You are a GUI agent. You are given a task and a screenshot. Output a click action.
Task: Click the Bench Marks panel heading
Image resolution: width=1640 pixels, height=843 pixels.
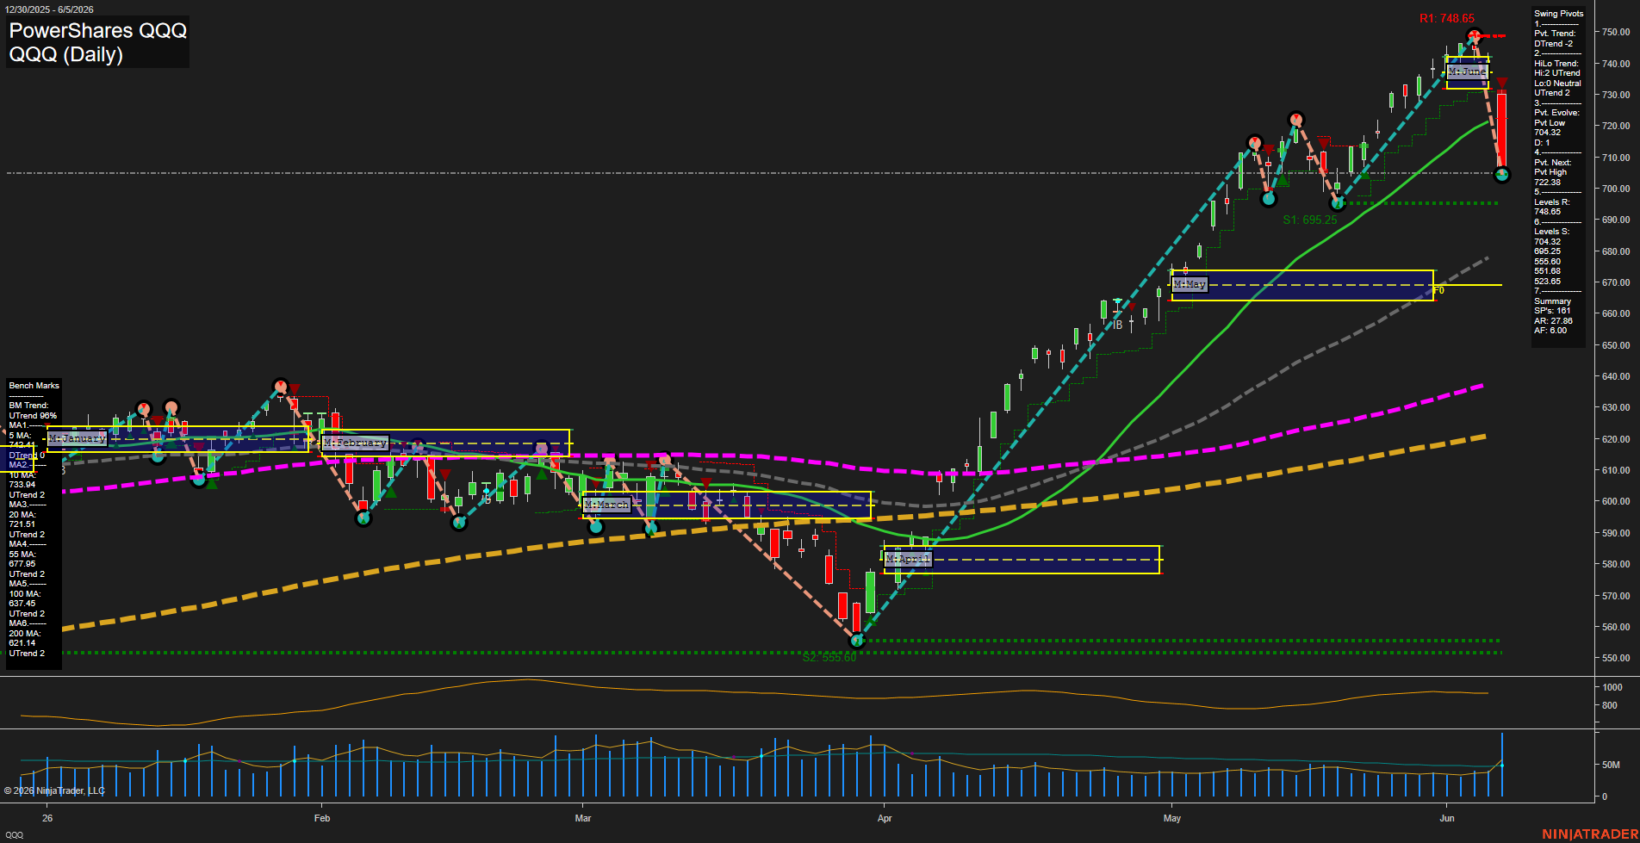pos(34,386)
